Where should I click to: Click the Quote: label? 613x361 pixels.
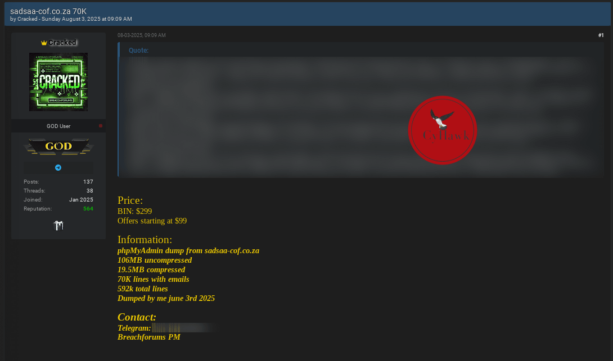(x=139, y=51)
